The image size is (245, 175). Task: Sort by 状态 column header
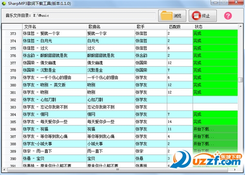point(215,27)
